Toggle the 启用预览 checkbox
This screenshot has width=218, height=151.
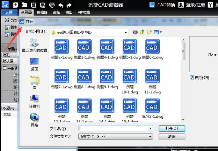click(192, 78)
